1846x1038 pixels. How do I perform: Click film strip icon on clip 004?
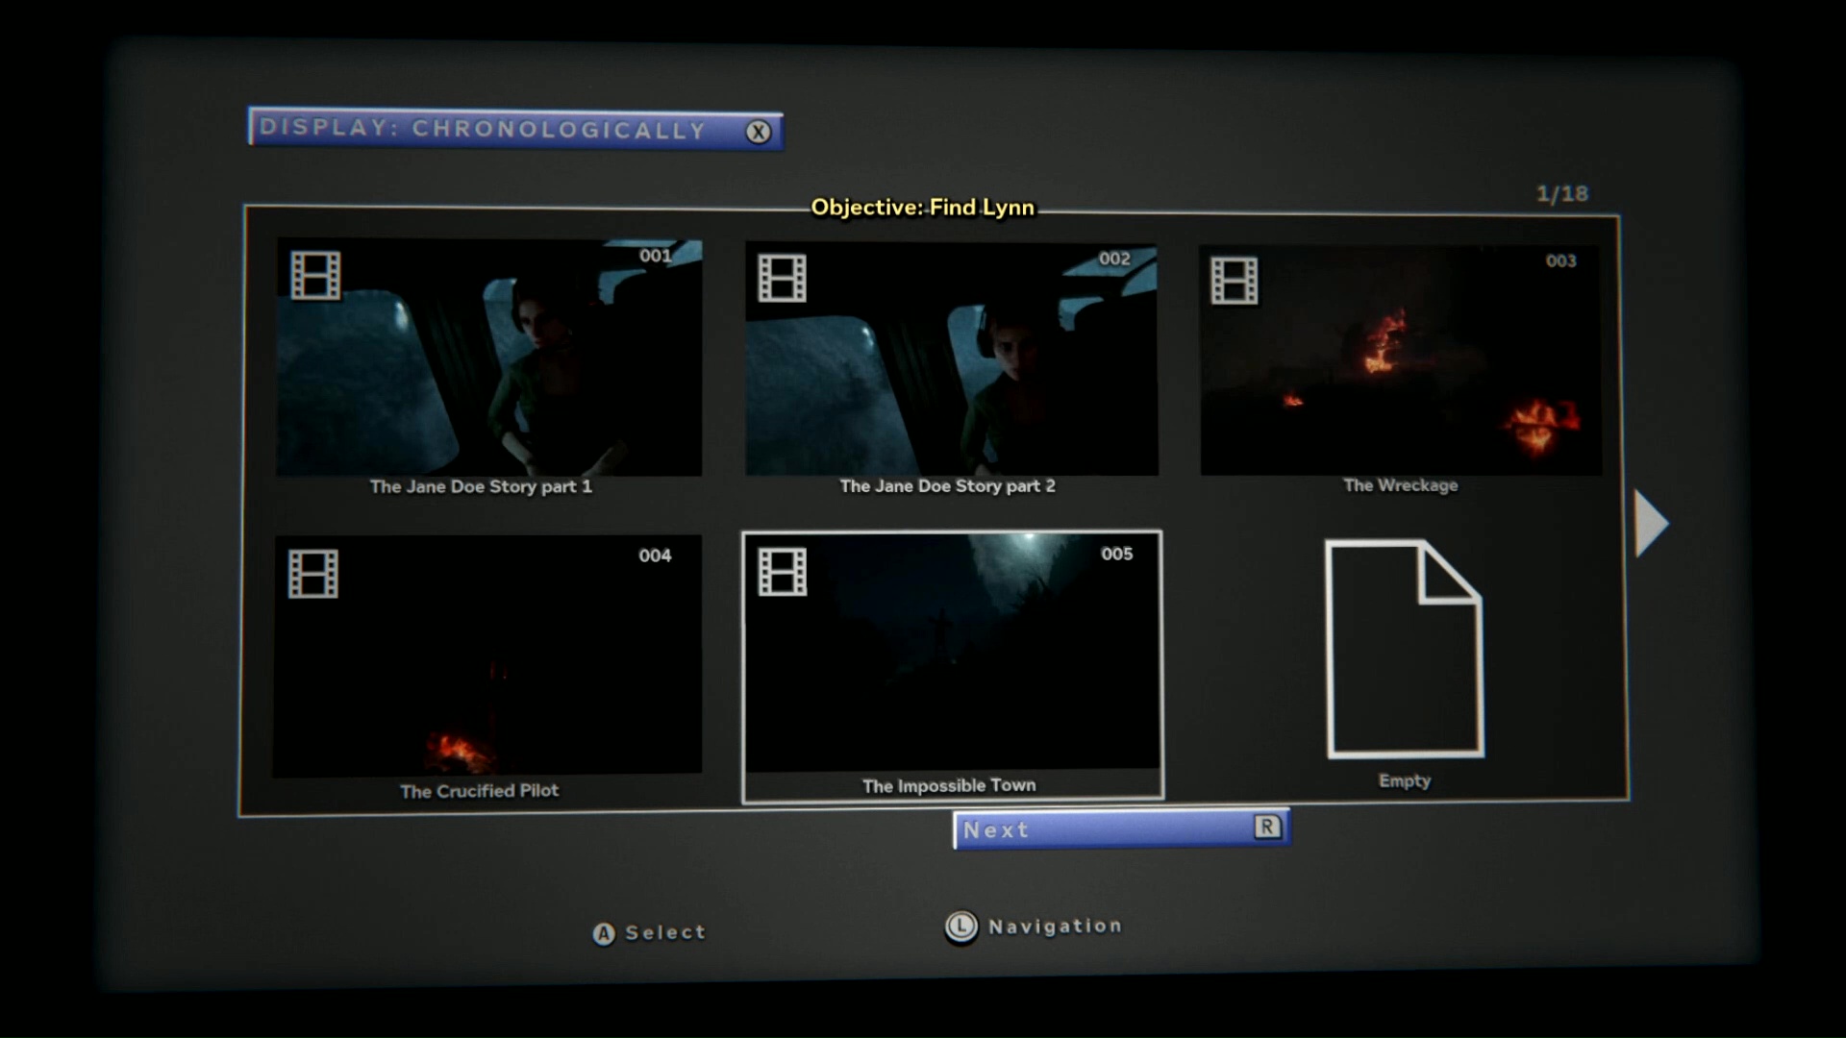coord(313,574)
